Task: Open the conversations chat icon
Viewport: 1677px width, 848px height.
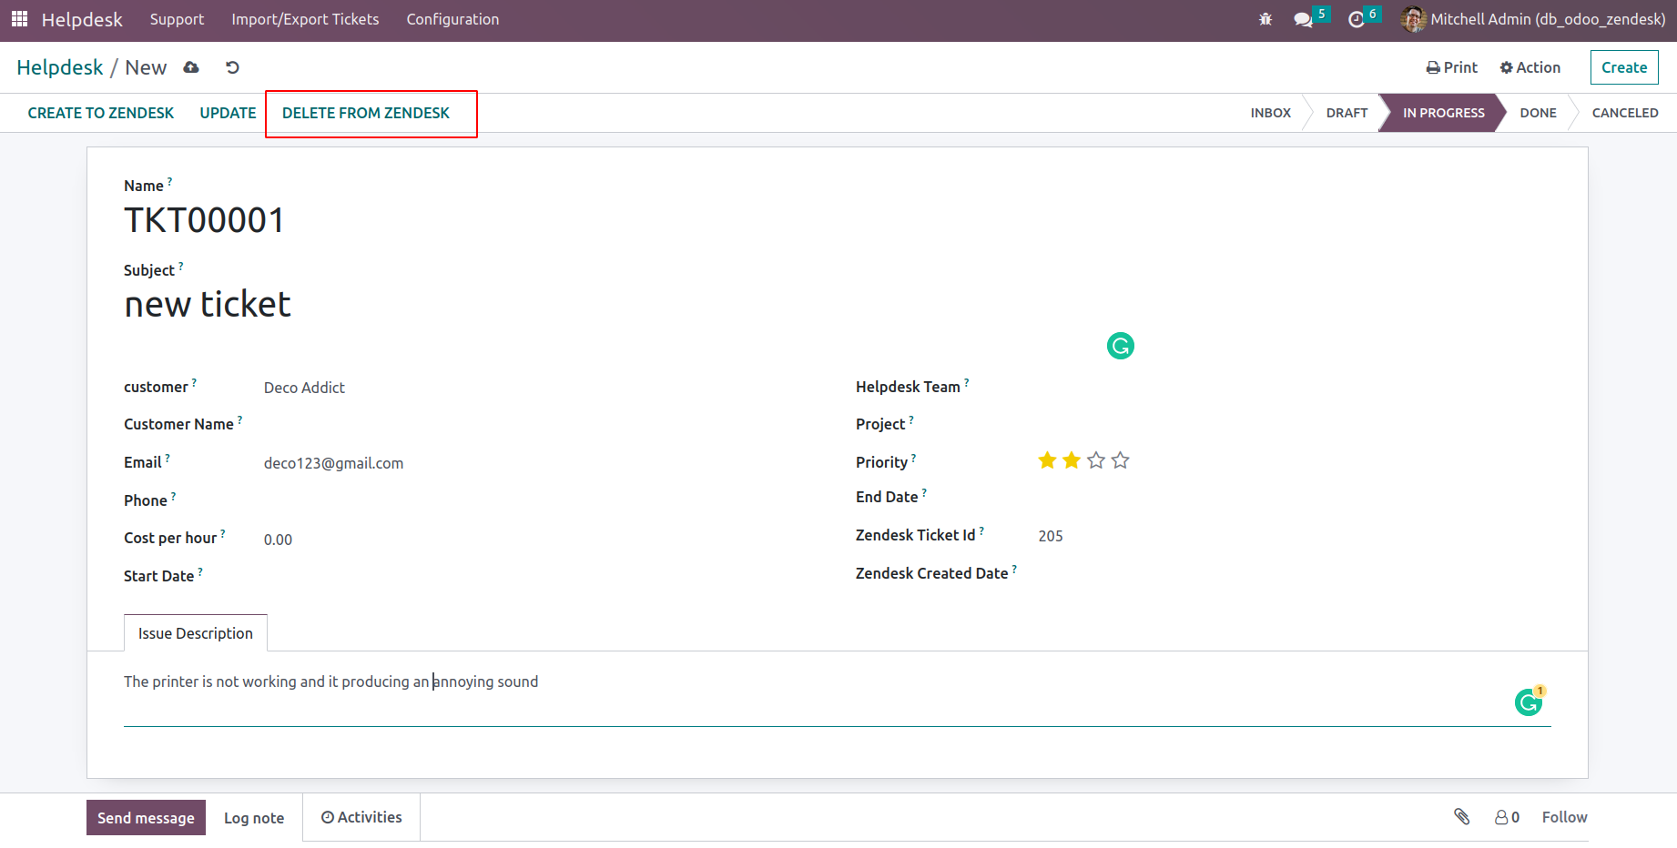Action: [x=1304, y=19]
